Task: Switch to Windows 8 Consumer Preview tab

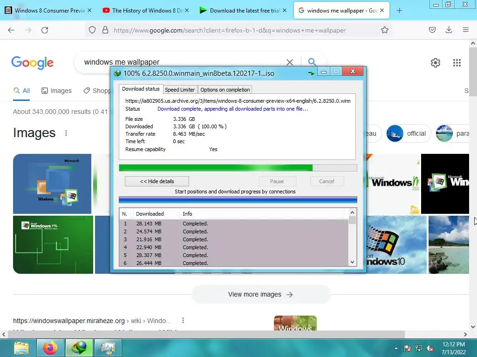Action: pyautogui.click(x=48, y=11)
